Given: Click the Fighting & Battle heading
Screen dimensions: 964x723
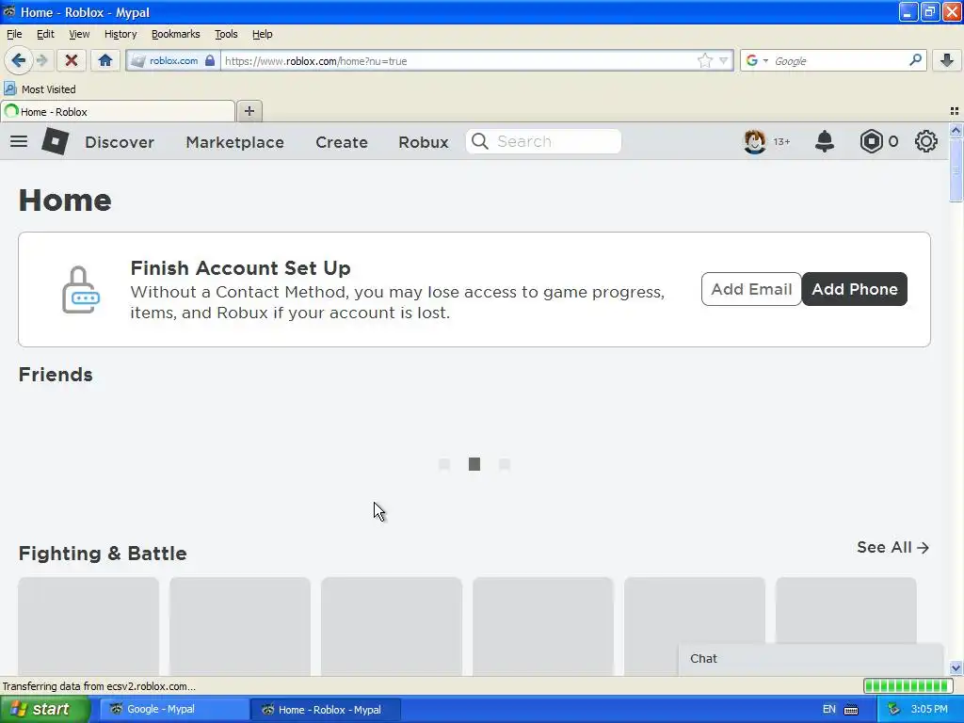Looking at the screenshot, I should point(103,554).
